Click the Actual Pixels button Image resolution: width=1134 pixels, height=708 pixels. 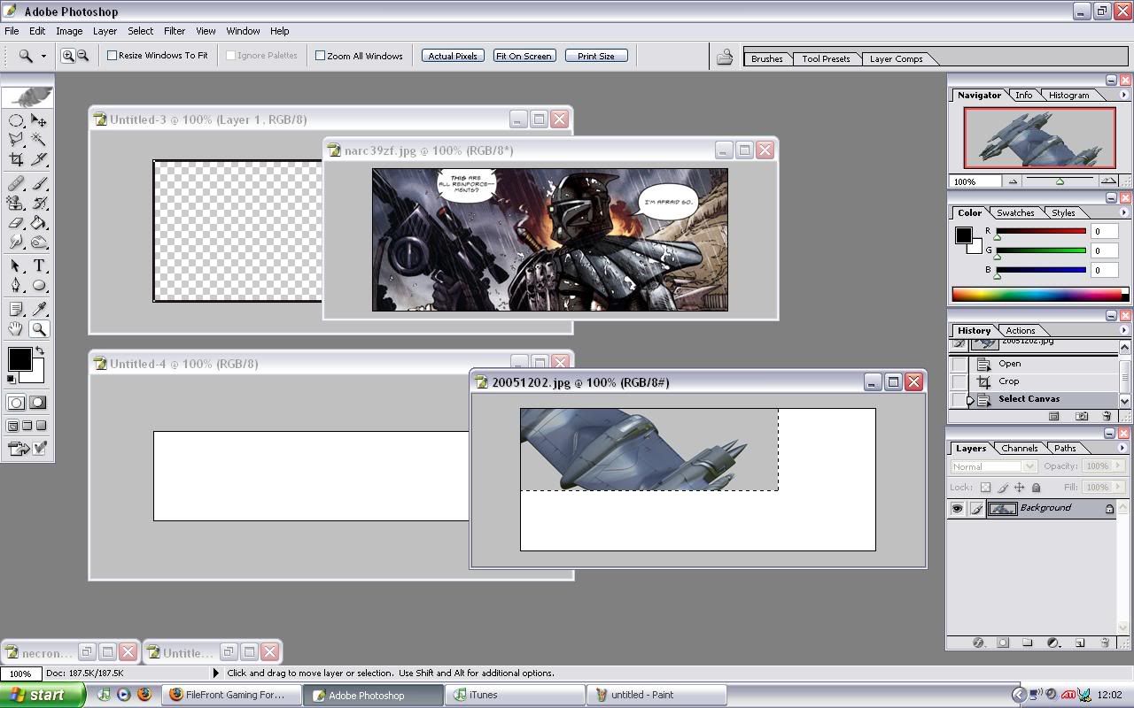pyautogui.click(x=453, y=56)
